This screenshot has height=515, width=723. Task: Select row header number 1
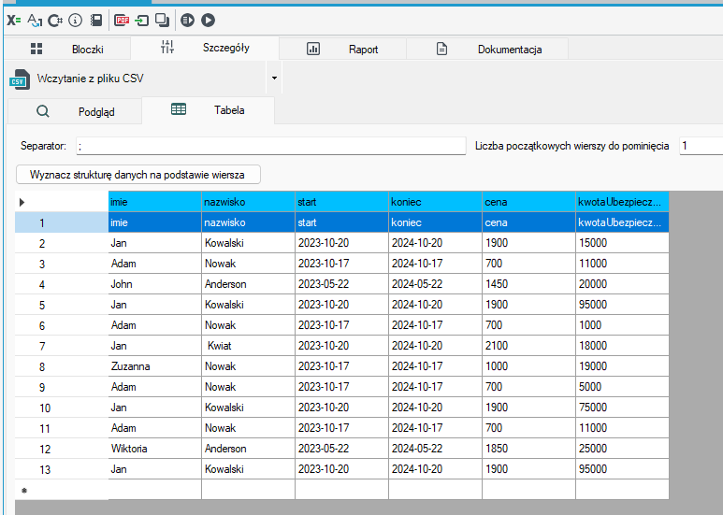(x=62, y=222)
